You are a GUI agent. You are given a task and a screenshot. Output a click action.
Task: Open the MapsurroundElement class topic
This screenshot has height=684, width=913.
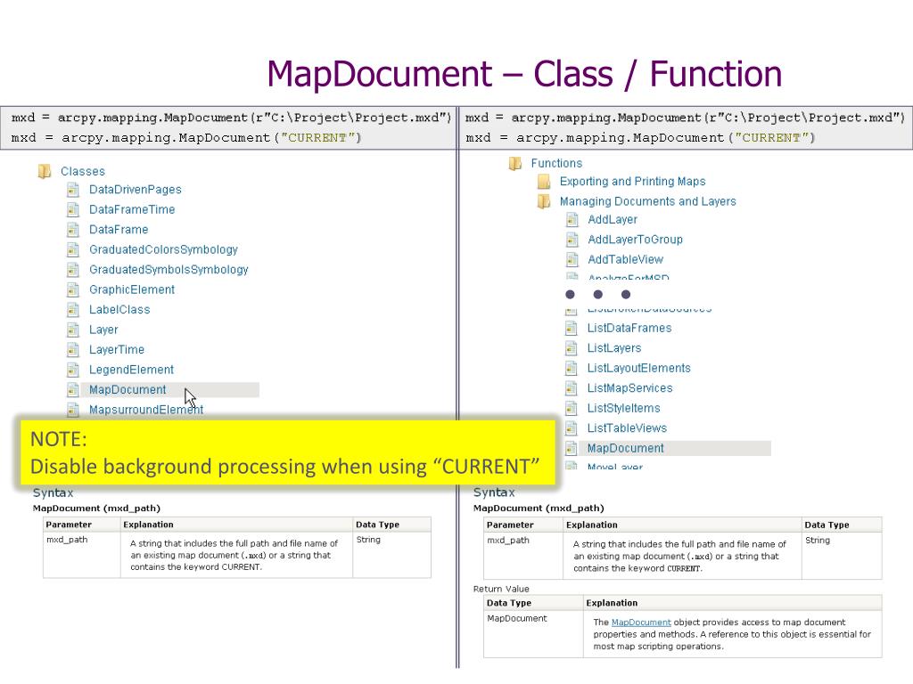[x=146, y=410]
